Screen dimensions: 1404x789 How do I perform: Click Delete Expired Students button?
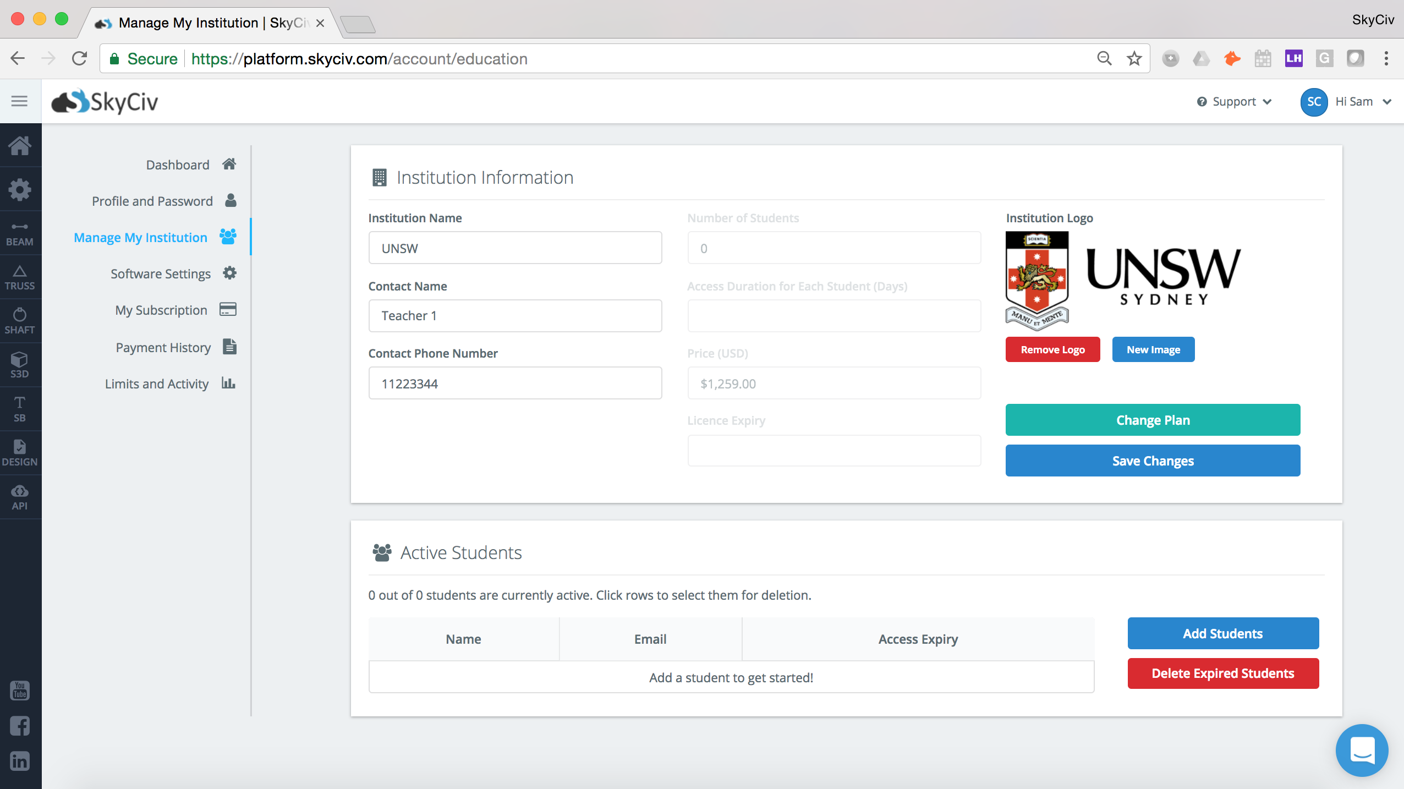pos(1222,673)
